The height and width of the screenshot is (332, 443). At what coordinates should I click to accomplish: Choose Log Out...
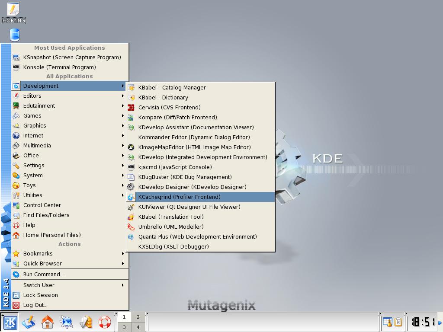(70, 305)
